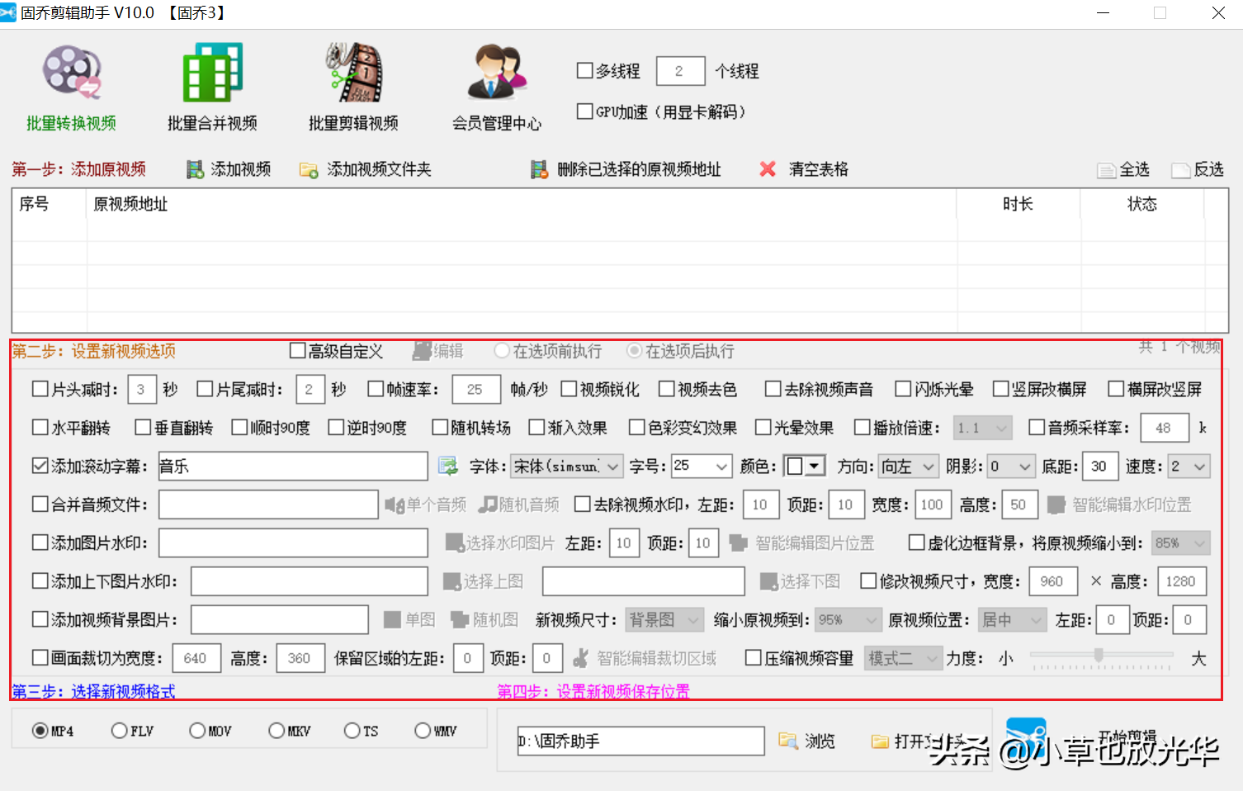Tick the 竖屏改横屏 checkbox
Image resolution: width=1243 pixels, height=791 pixels.
[x=1001, y=389]
